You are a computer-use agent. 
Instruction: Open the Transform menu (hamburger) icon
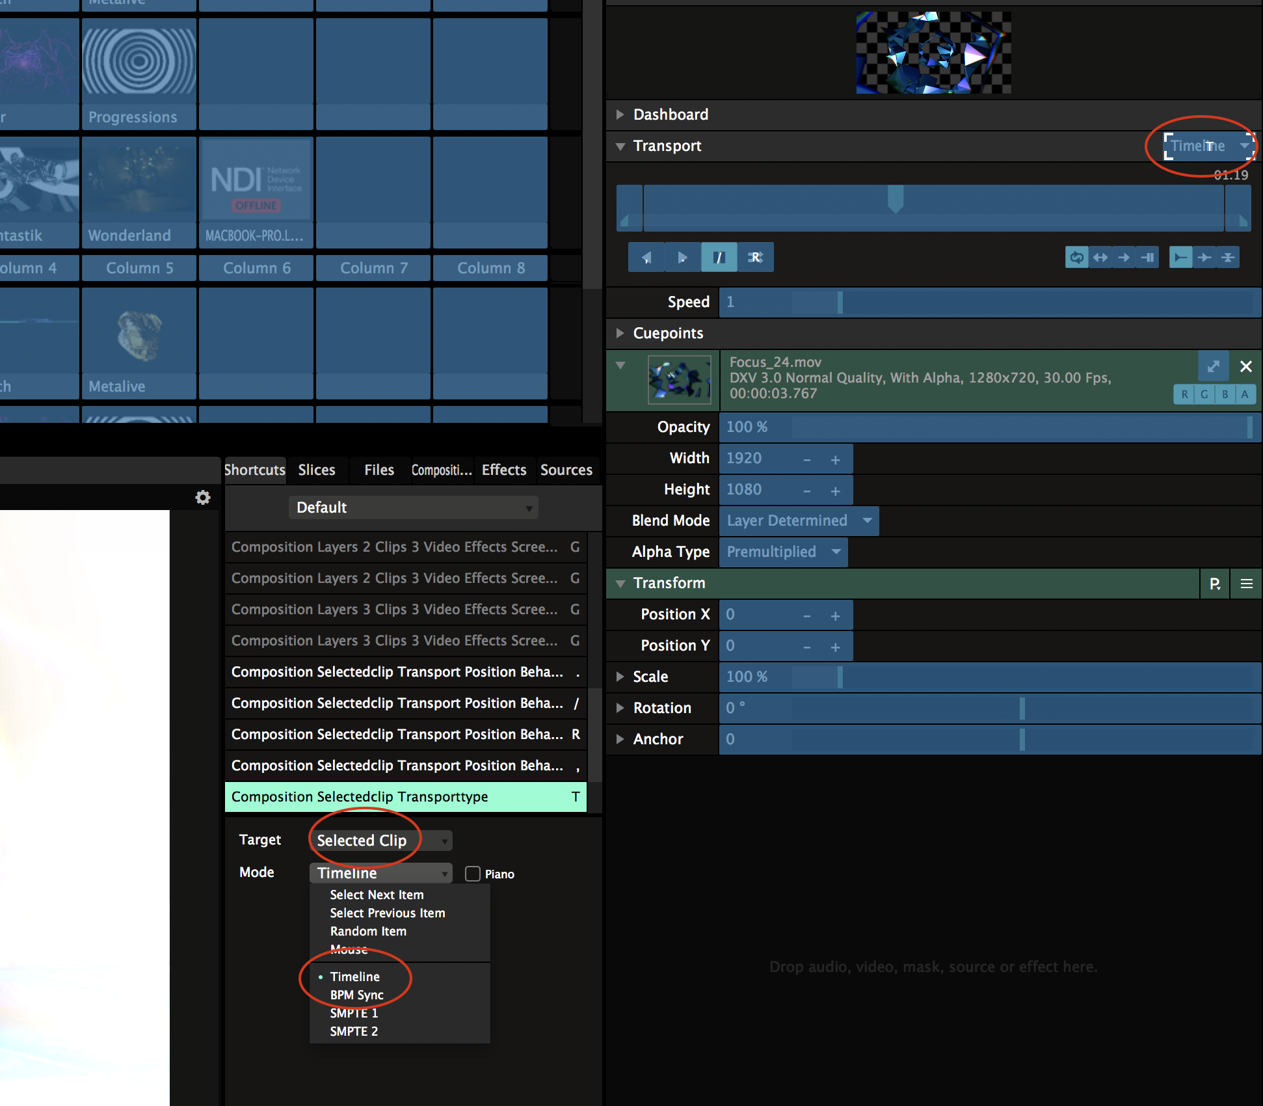(1246, 584)
